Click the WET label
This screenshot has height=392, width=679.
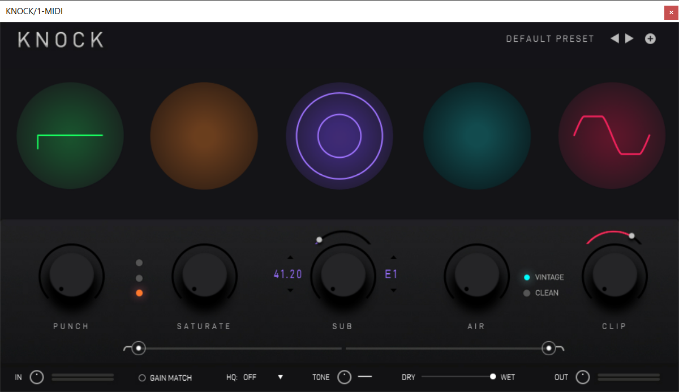click(x=508, y=377)
